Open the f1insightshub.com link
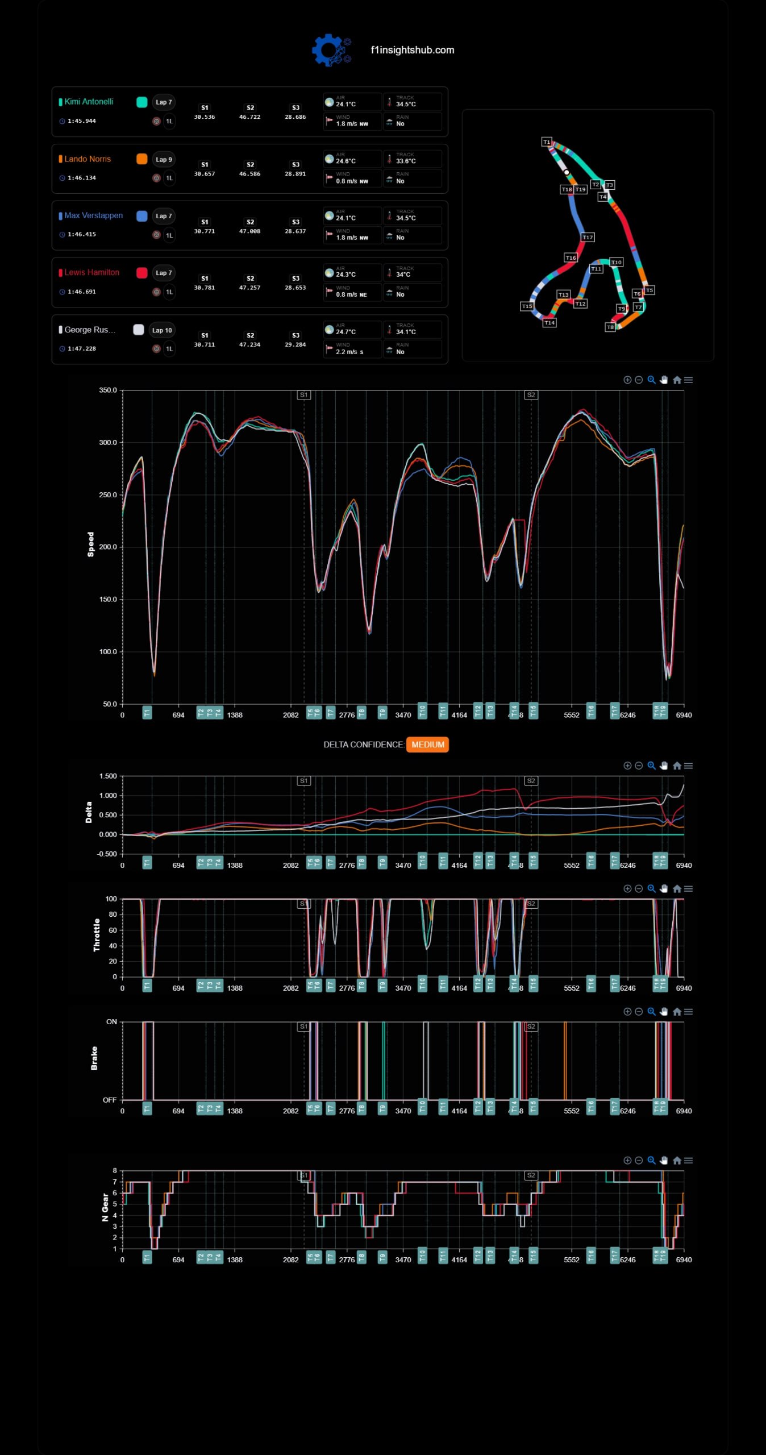 [x=413, y=50]
